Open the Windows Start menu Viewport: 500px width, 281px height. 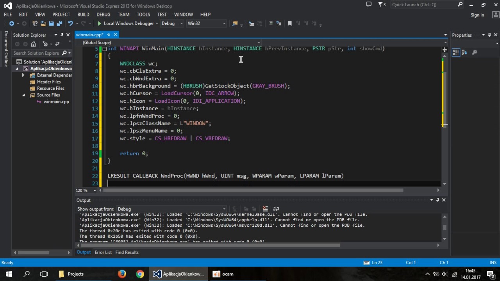[9, 274]
